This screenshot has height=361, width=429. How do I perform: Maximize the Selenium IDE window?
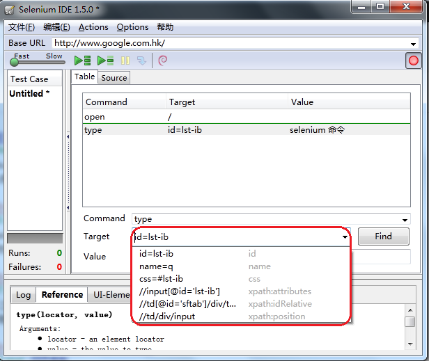(380, 6)
